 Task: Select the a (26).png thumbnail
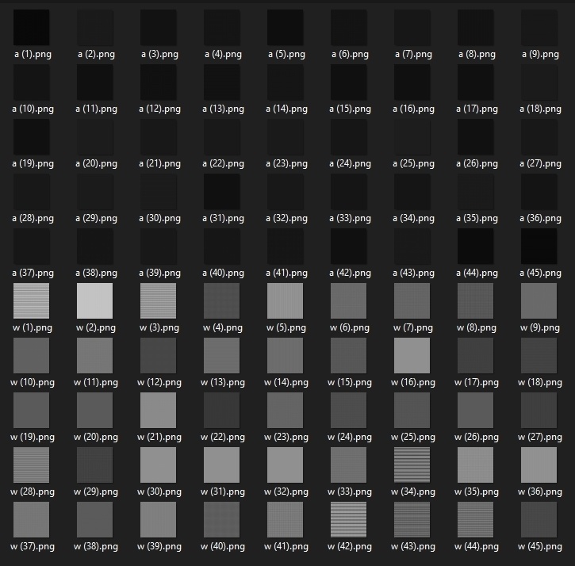(475, 136)
